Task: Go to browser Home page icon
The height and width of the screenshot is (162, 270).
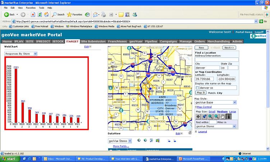Action: [x=46, y=15]
